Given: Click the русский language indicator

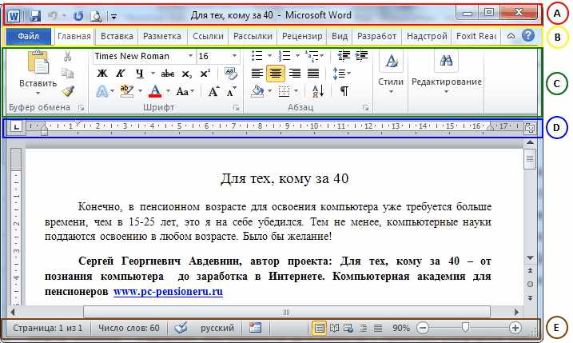Looking at the screenshot, I should pos(217,328).
